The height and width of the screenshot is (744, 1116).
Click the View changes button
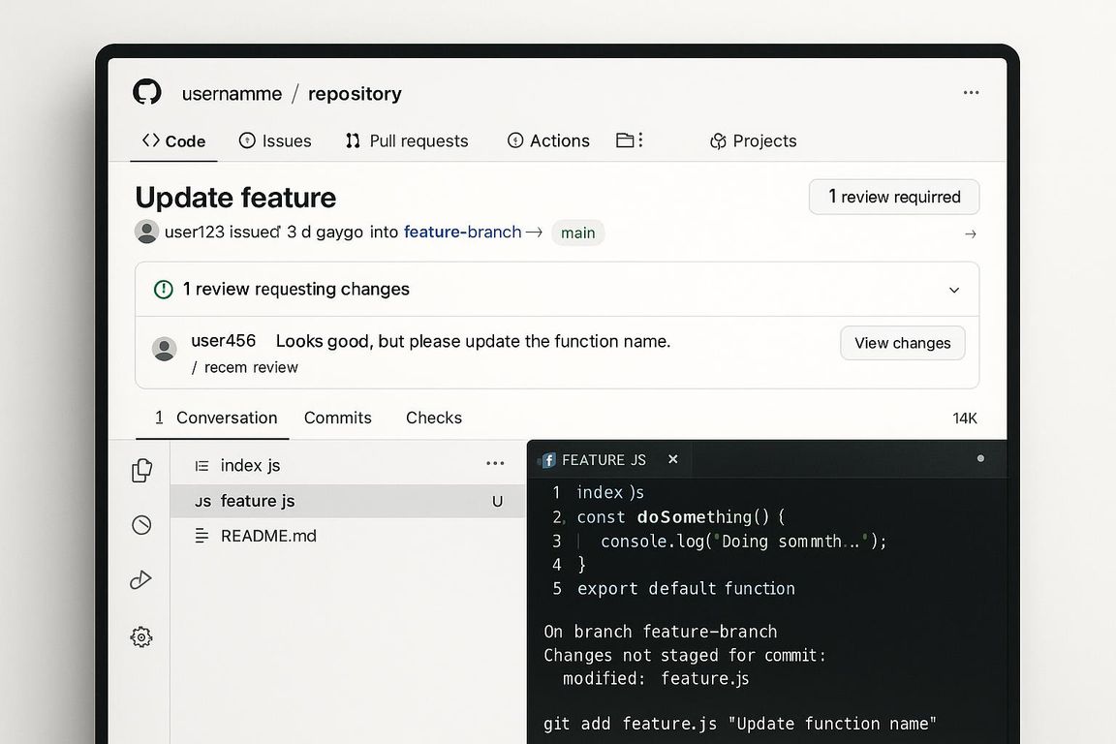pos(902,343)
